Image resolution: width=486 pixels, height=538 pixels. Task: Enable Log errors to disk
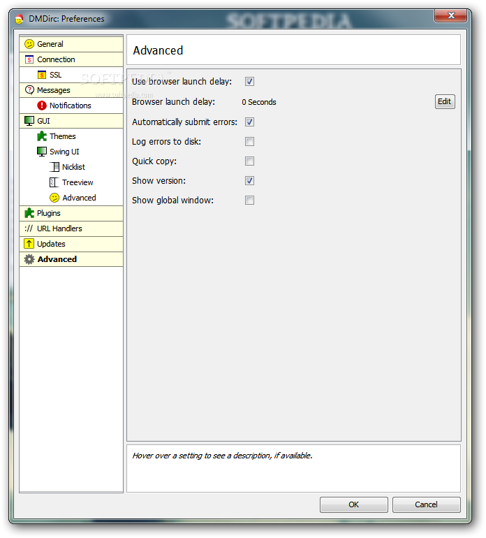[249, 141]
